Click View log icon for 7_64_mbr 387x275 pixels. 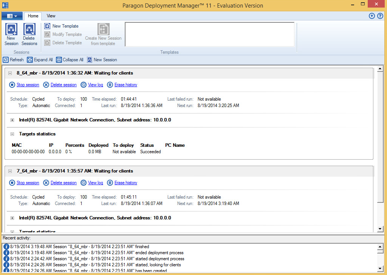(84, 183)
